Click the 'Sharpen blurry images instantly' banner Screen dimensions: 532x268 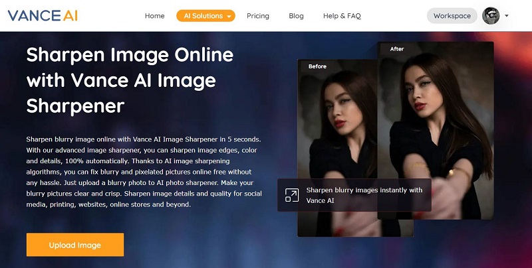tap(354, 195)
